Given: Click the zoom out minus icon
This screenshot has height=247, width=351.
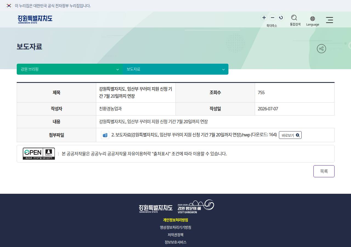Looking at the screenshot, I should coord(272,18).
